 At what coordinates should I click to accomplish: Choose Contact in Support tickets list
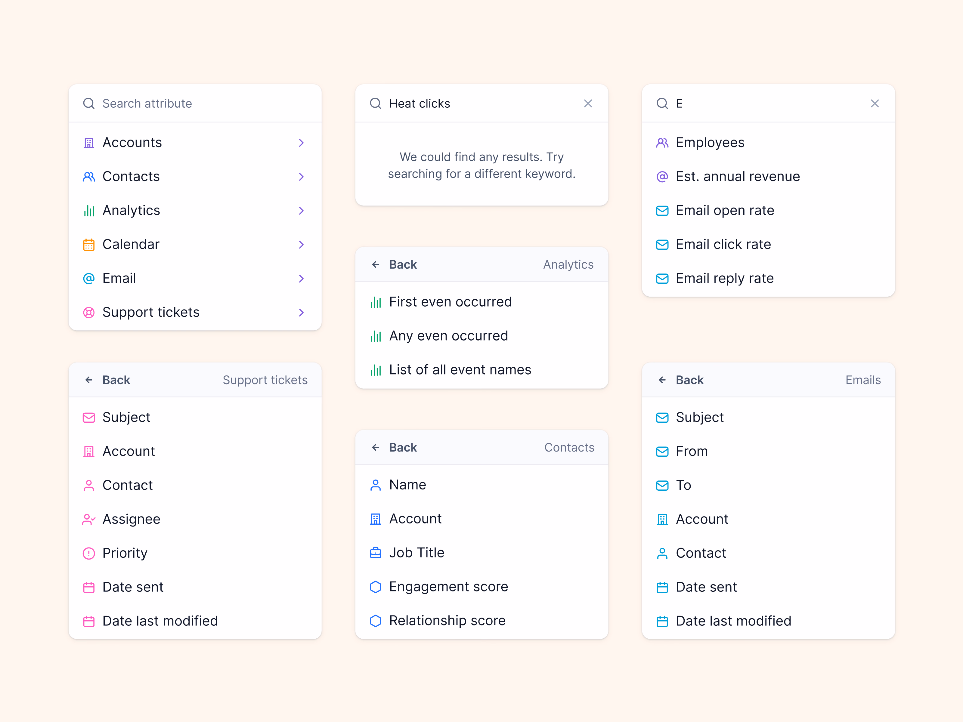pos(195,486)
